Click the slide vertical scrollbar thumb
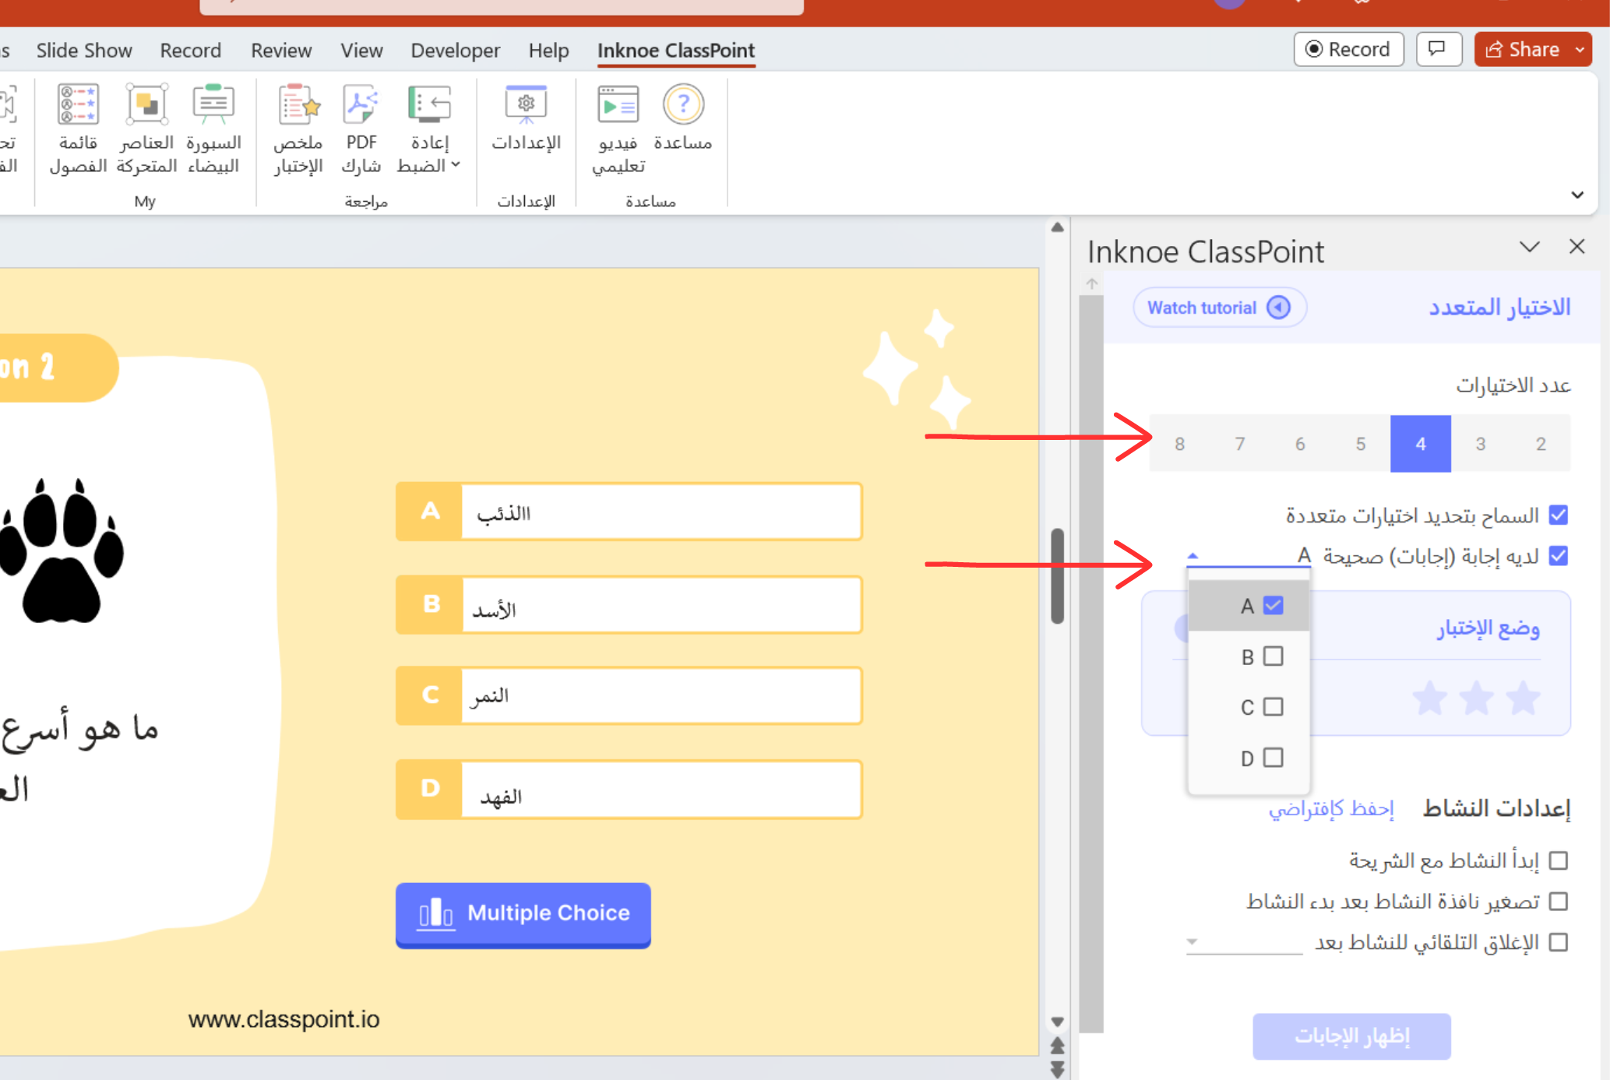Viewport: 1610px width, 1080px height. tap(1057, 576)
